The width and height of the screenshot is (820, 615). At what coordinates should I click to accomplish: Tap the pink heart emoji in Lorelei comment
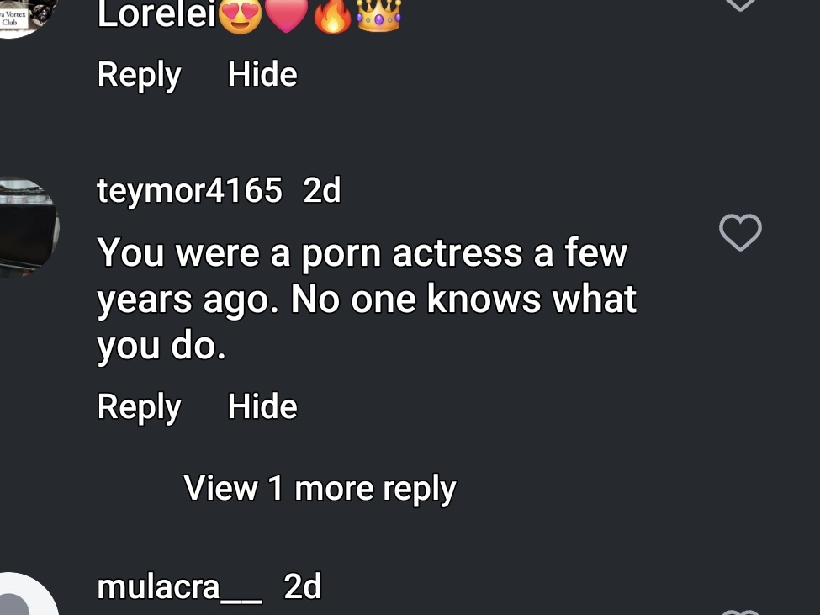click(x=287, y=16)
